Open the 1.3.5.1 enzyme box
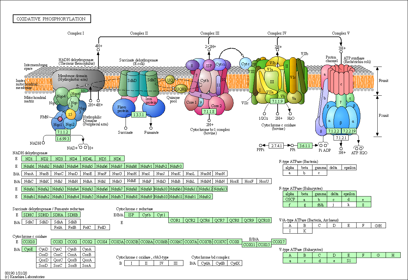 pyautogui.click(x=138, y=114)
